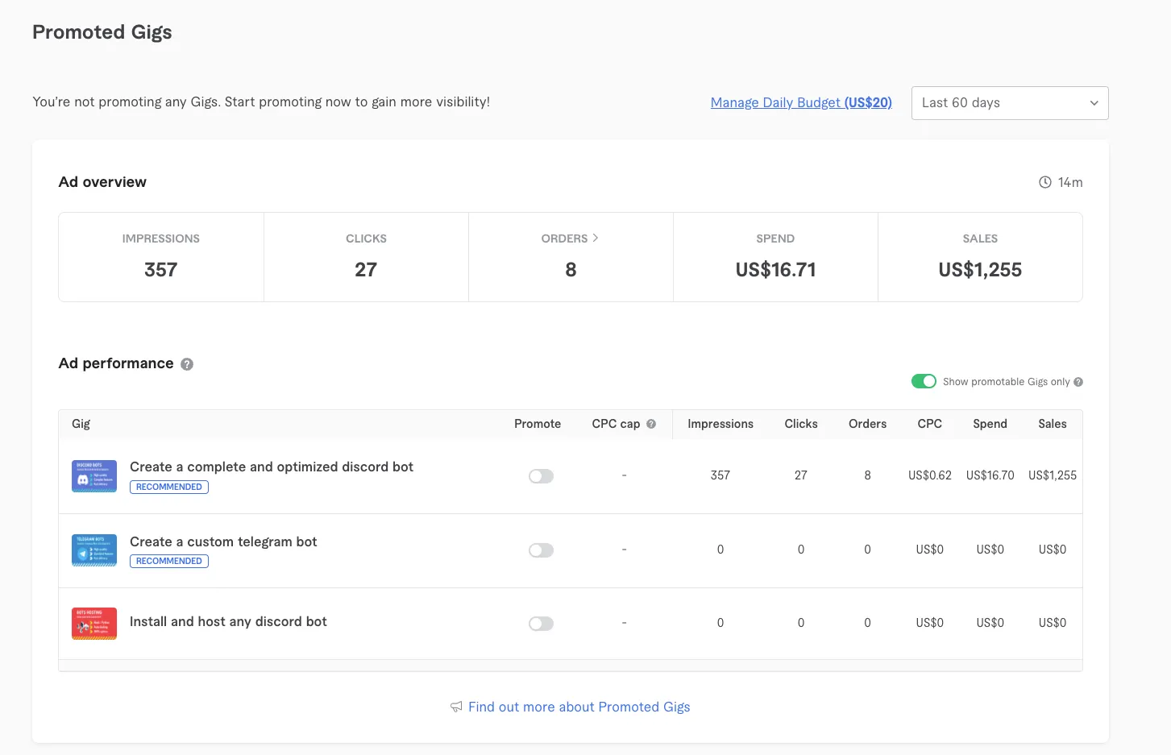Click help icon beside Show promotable Gigs only
The width and height of the screenshot is (1171, 755).
click(1078, 382)
